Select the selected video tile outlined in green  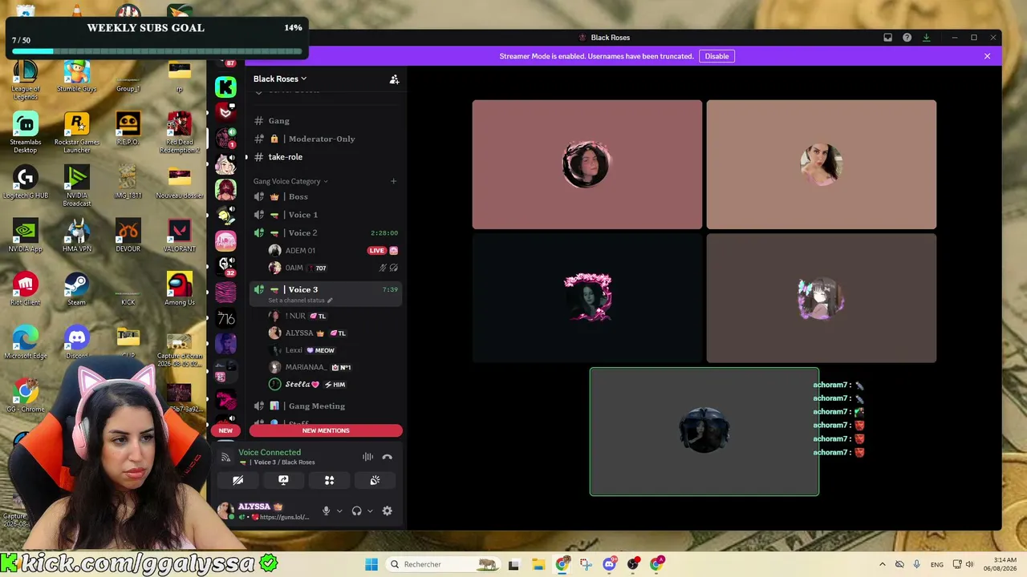coord(704,432)
